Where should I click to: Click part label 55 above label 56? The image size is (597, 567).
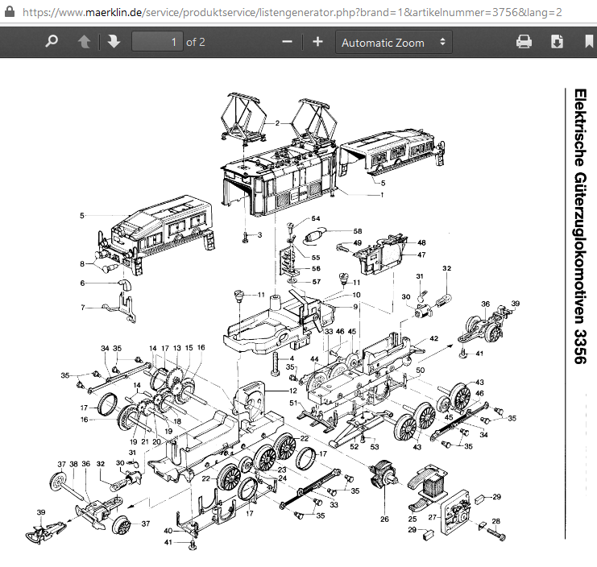click(316, 258)
